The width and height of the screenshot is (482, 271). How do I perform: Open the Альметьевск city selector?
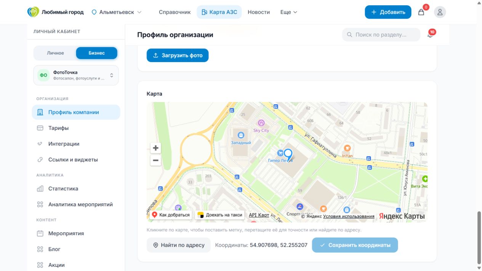point(117,12)
